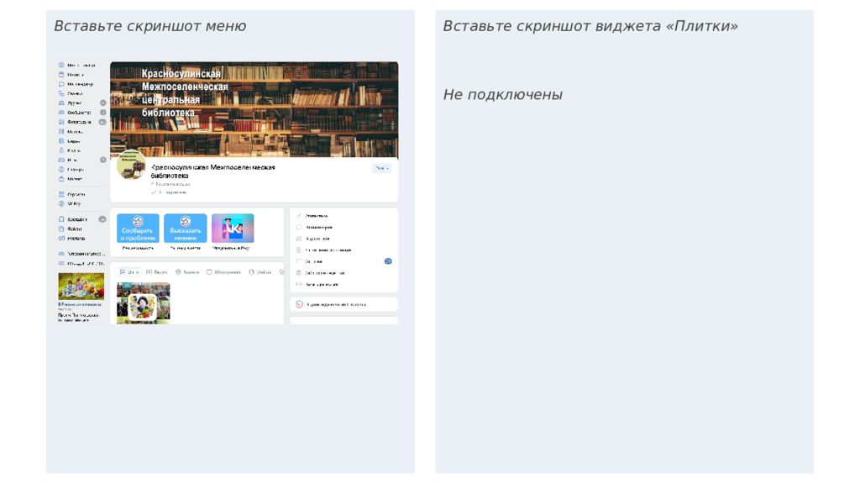Open Music in the VK sidebar

(x=71, y=132)
